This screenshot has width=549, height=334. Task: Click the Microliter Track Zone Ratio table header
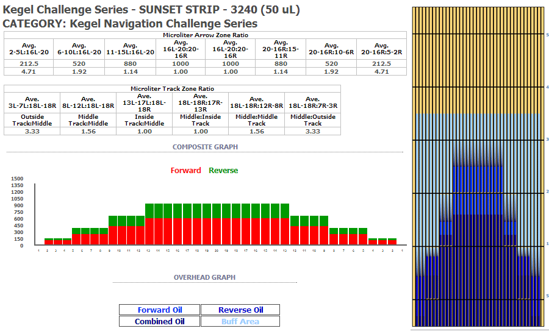tap(172, 89)
